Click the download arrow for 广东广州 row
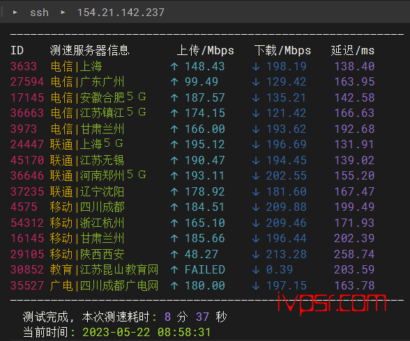 pyautogui.click(x=256, y=82)
